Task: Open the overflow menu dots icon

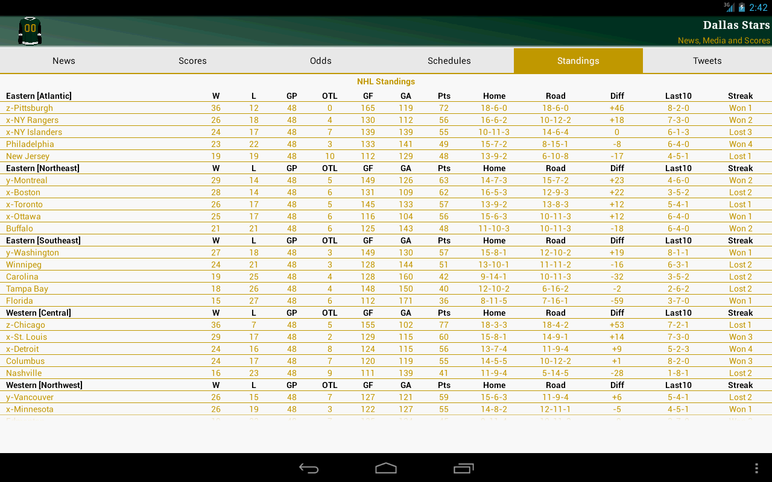Action: [x=756, y=468]
